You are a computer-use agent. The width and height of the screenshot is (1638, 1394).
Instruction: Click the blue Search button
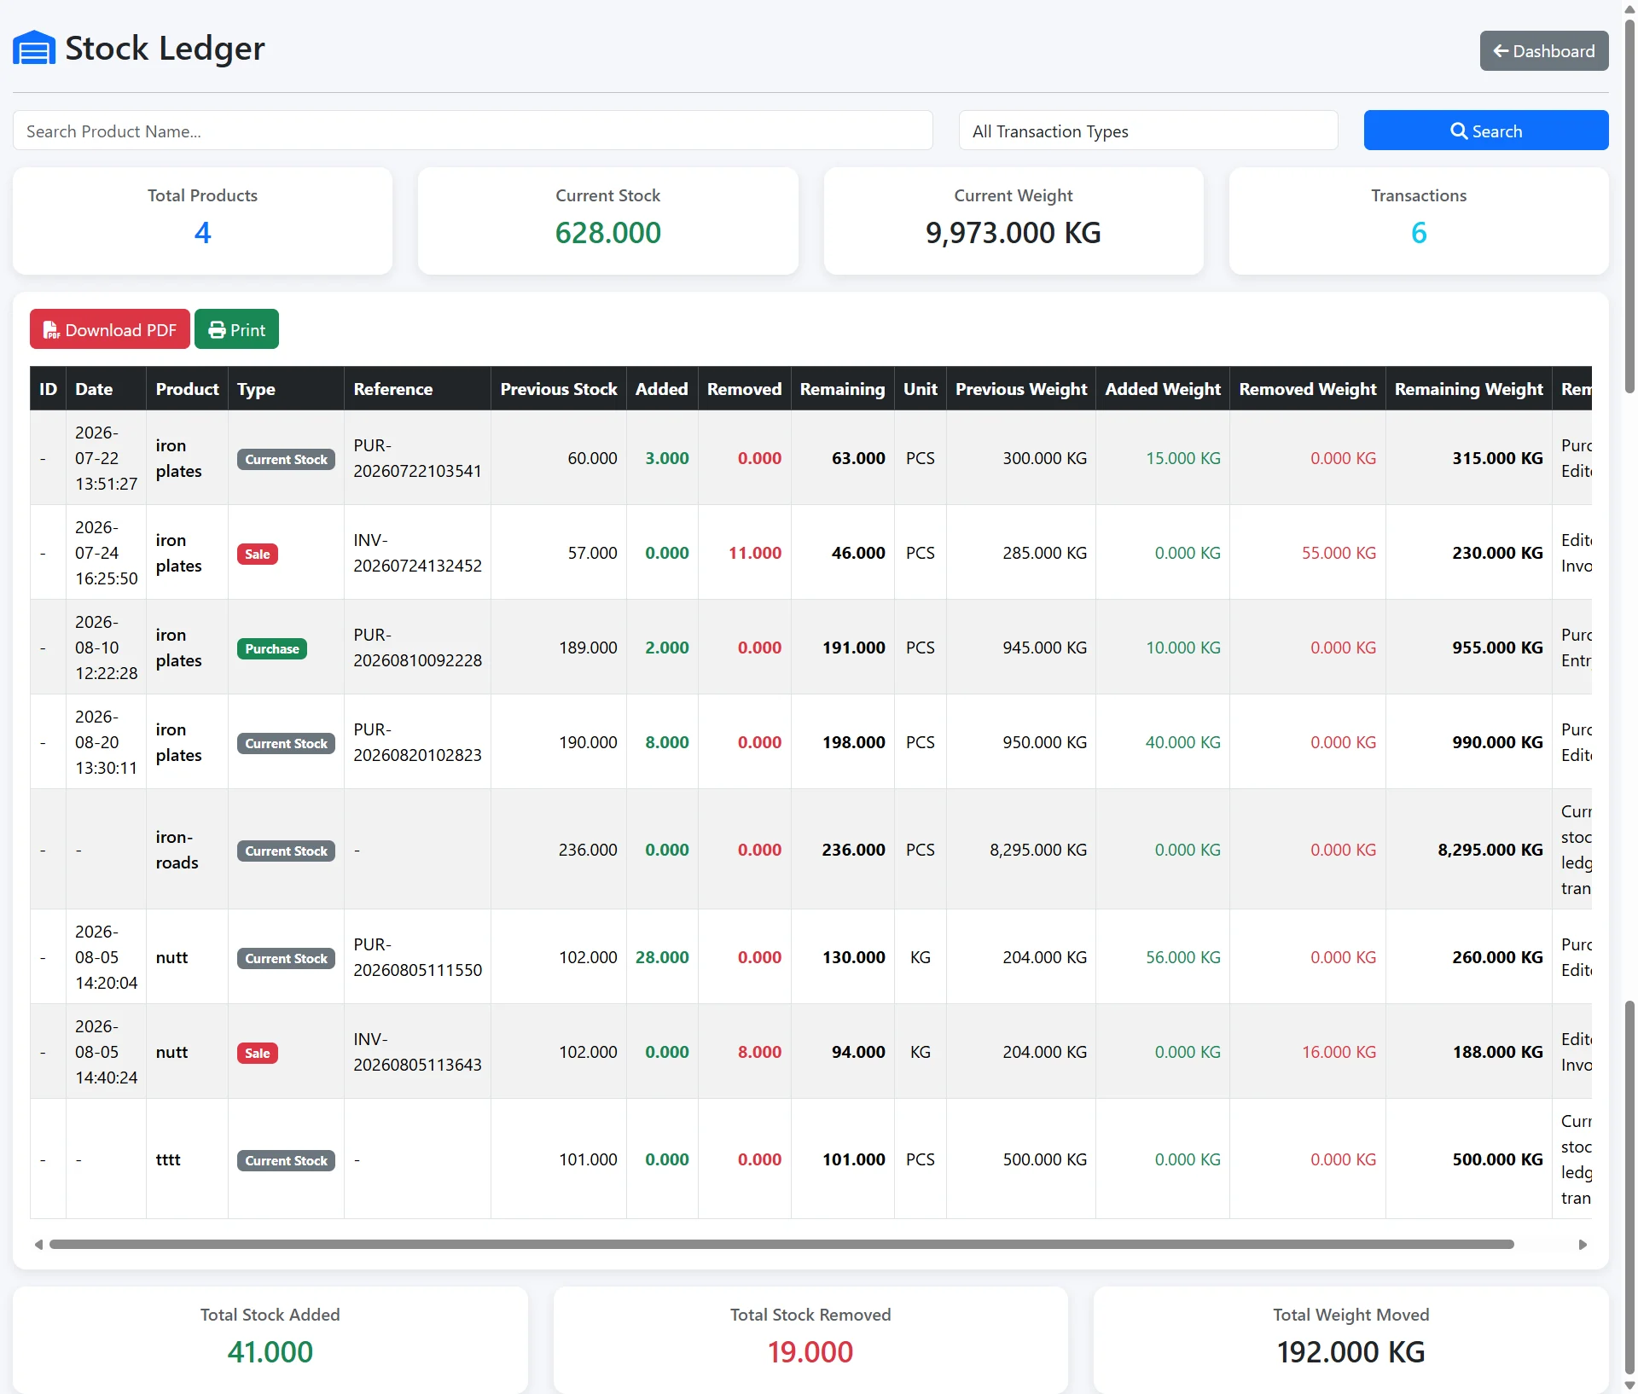tap(1486, 131)
